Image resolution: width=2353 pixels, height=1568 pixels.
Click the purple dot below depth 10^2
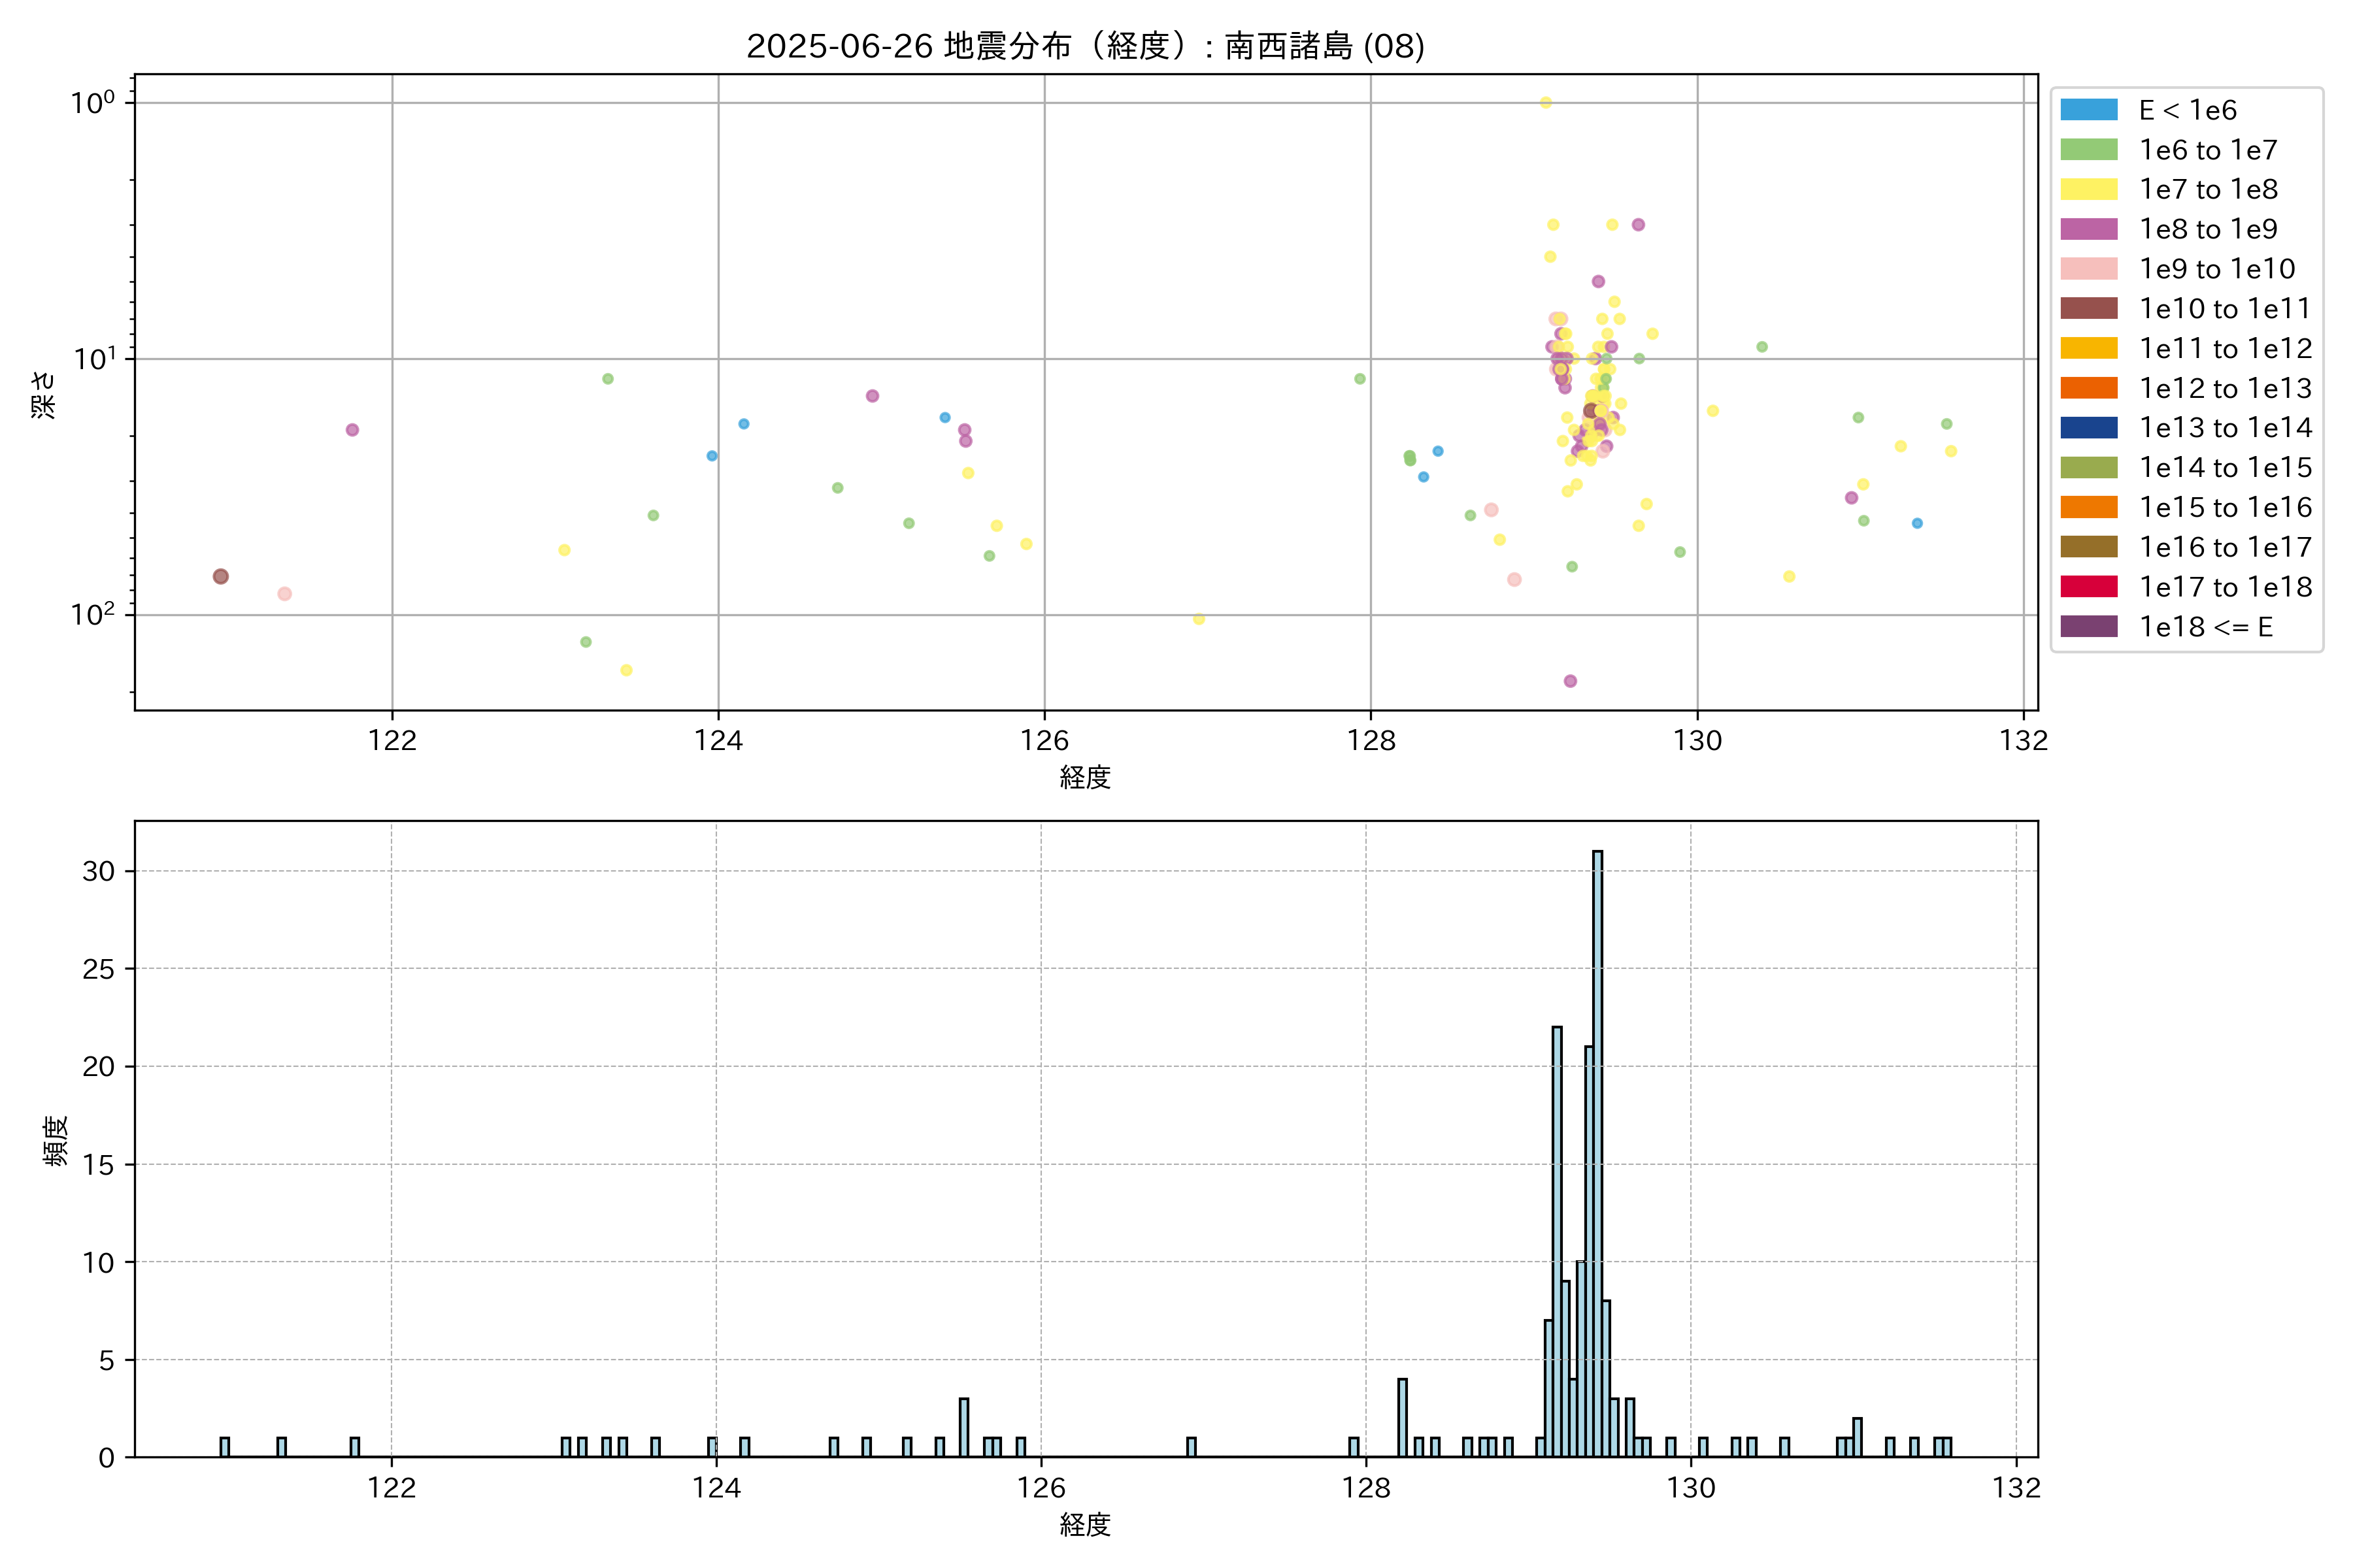tap(1571, 681)
